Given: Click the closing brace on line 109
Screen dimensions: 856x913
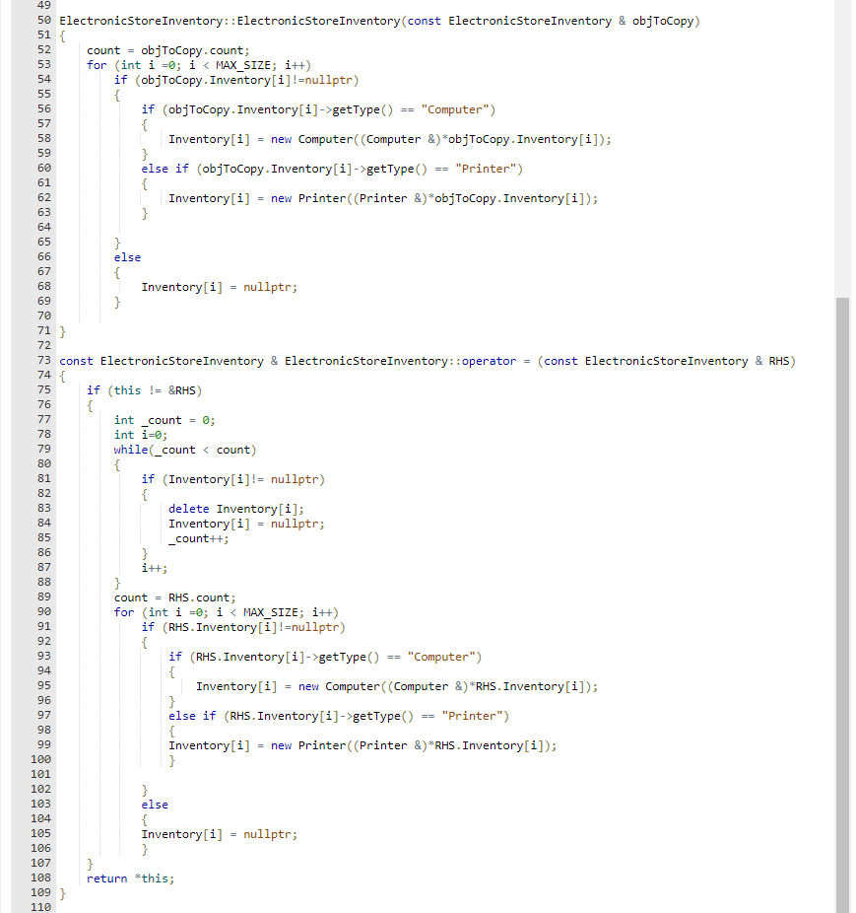Looking at the screenshot, I should tap(62, 892).
